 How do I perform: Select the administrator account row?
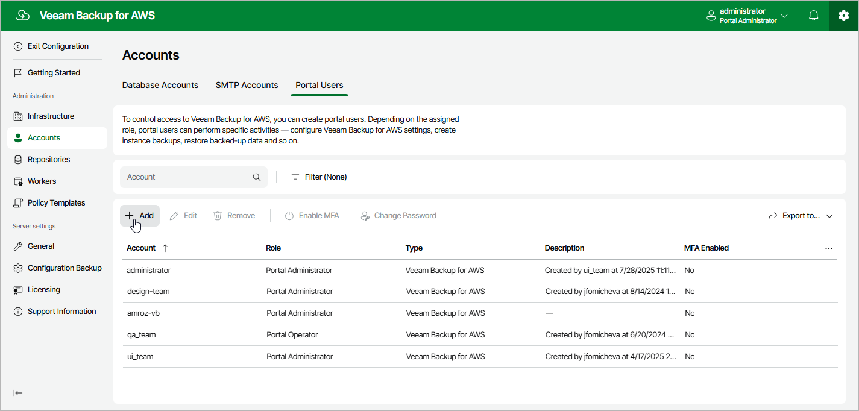coord(480,271)
